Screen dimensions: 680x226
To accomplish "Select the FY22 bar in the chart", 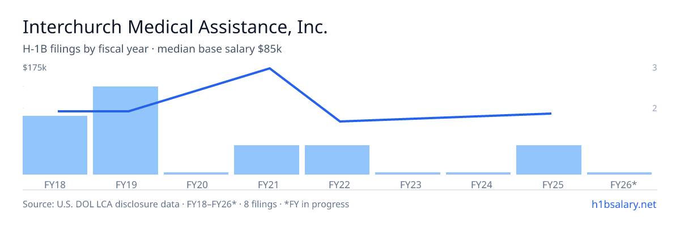I will (337, 160).
